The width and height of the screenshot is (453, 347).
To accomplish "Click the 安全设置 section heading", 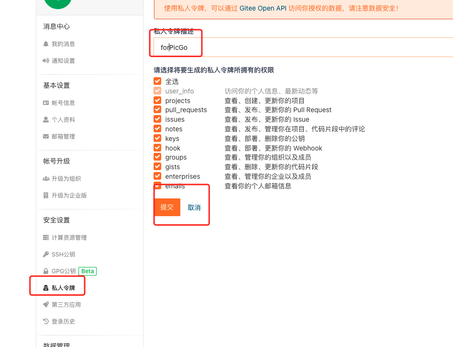I will [56, 220].
